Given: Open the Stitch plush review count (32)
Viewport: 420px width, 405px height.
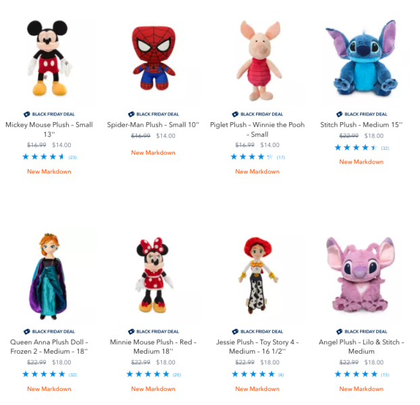Looking at the screenshot, I should pos(385,148).
